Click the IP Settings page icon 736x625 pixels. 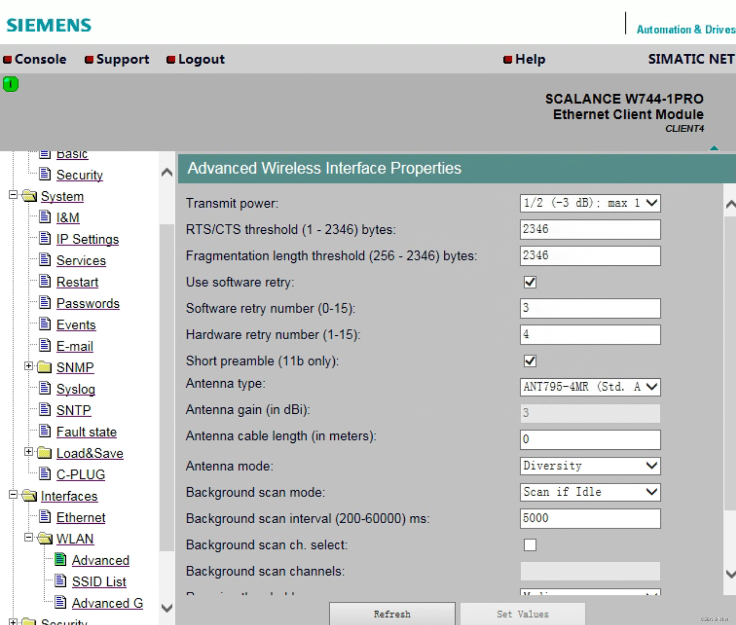coord(45,238)
